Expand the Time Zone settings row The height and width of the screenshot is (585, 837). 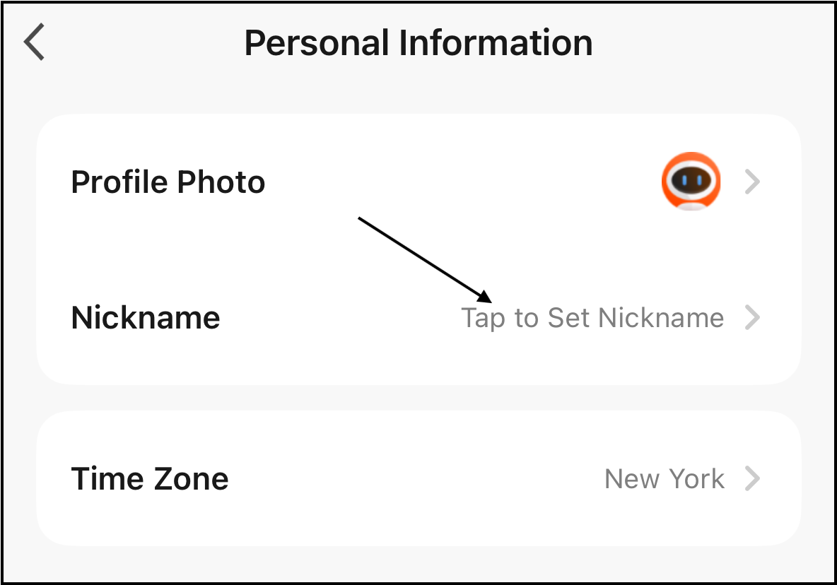(418, 479)
